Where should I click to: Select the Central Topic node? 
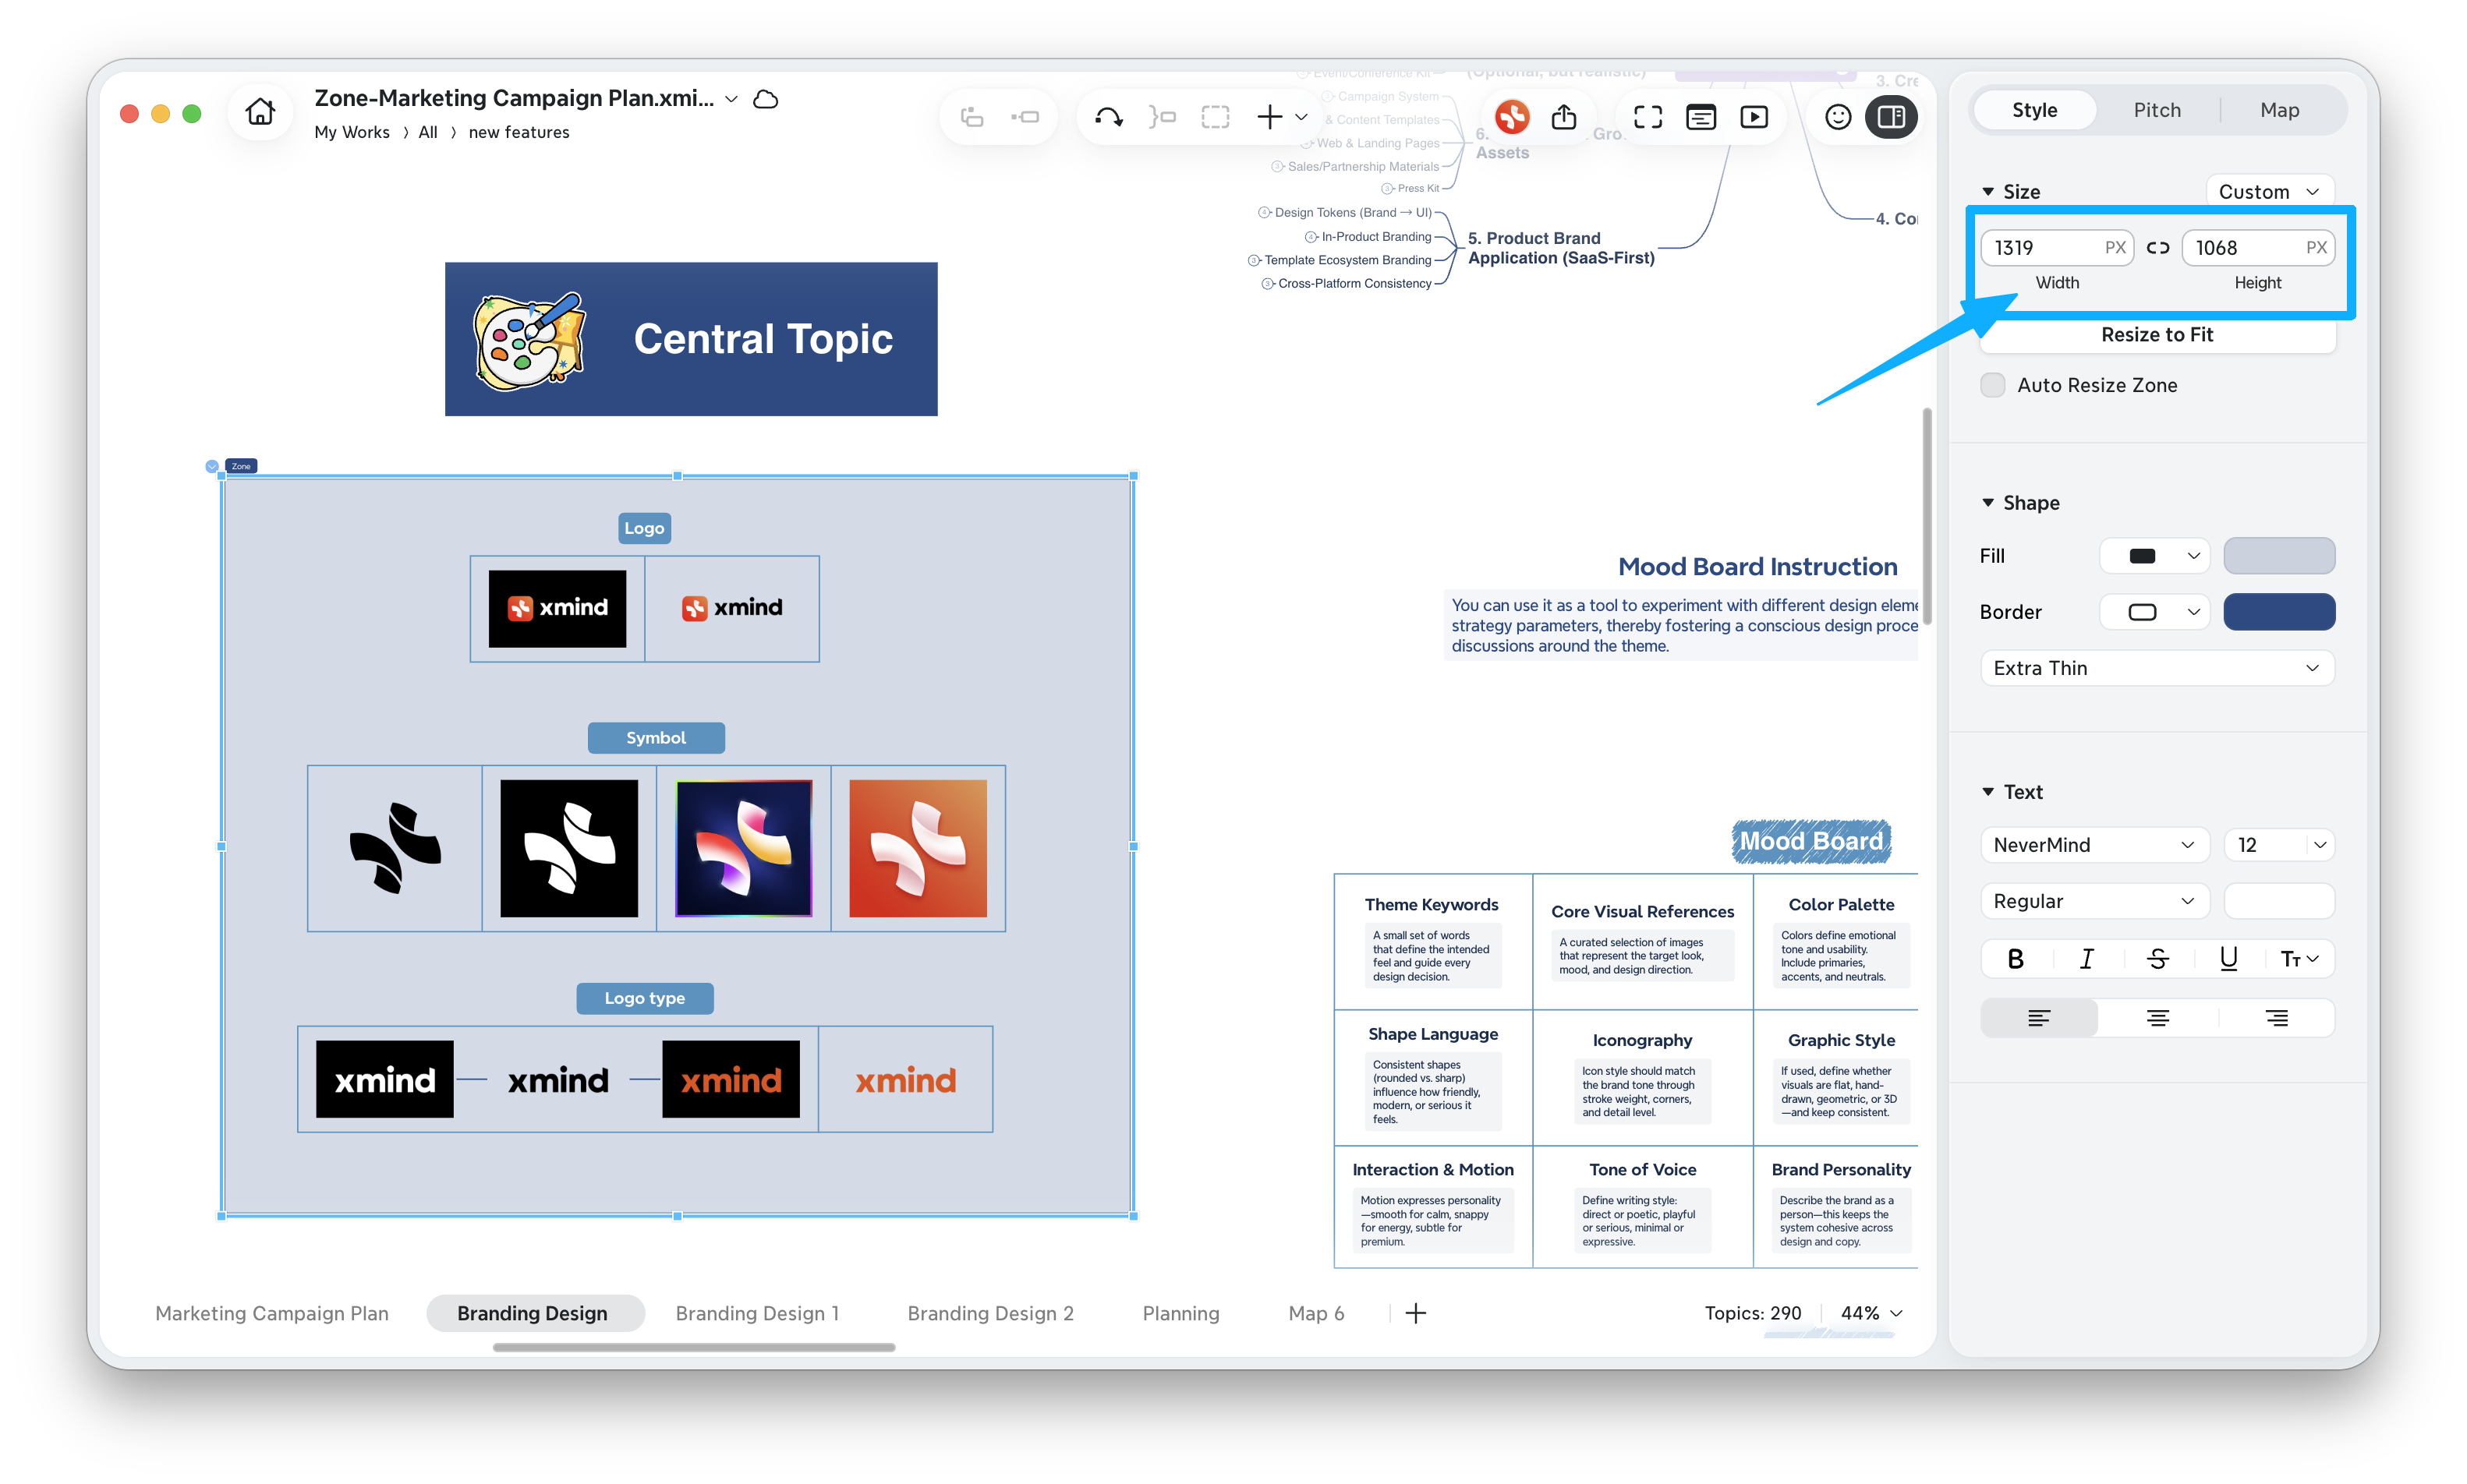[x=692, y=339]
